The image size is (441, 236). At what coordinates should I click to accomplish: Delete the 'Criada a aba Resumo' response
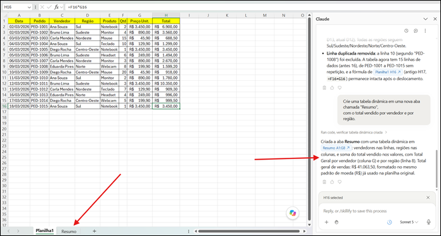tap(324, 182)
